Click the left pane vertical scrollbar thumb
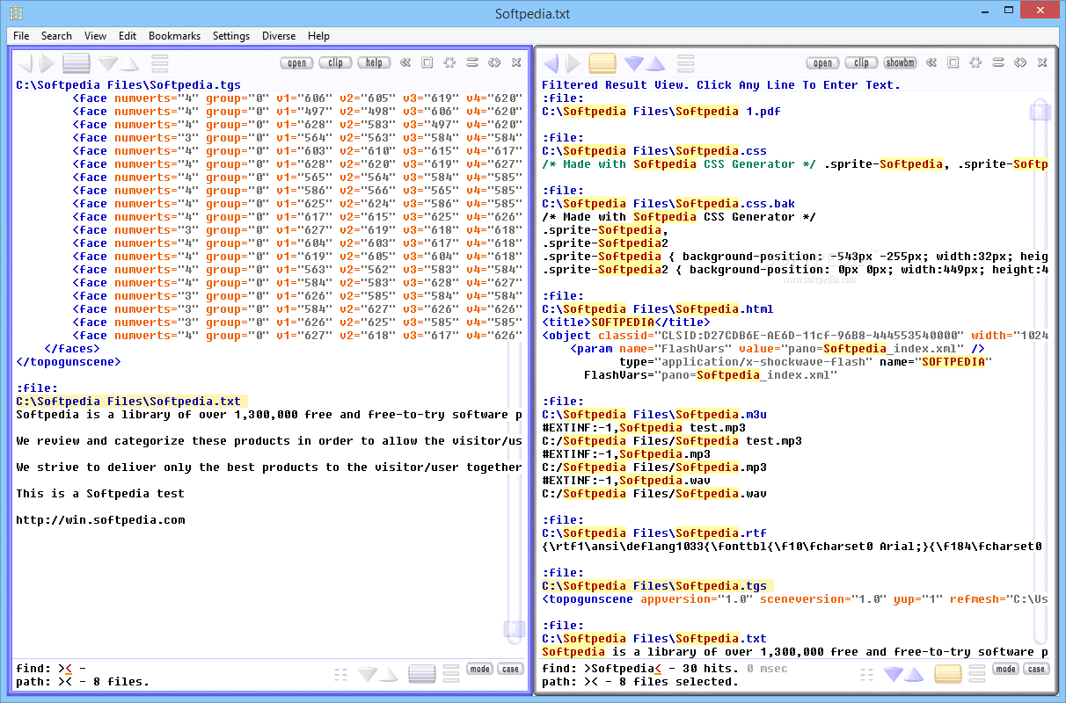This screenshot has width=1066, height=703. [x=515, y=628]
